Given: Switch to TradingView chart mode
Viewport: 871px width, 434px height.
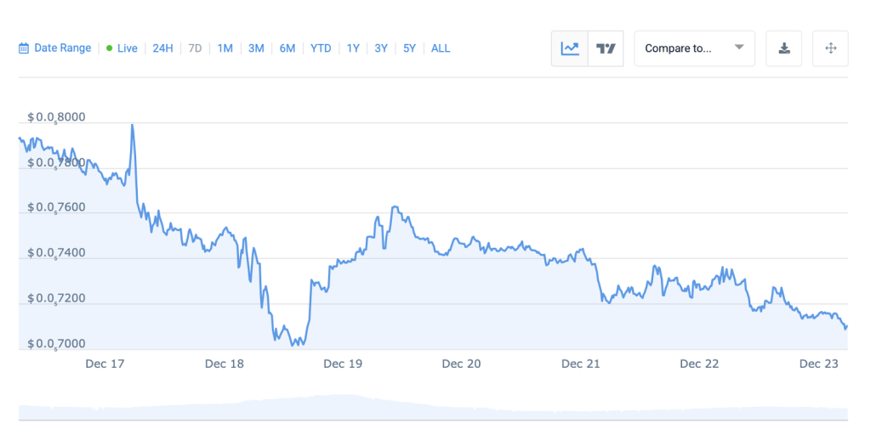Looking at the screenshot, I should pos(606,48).
